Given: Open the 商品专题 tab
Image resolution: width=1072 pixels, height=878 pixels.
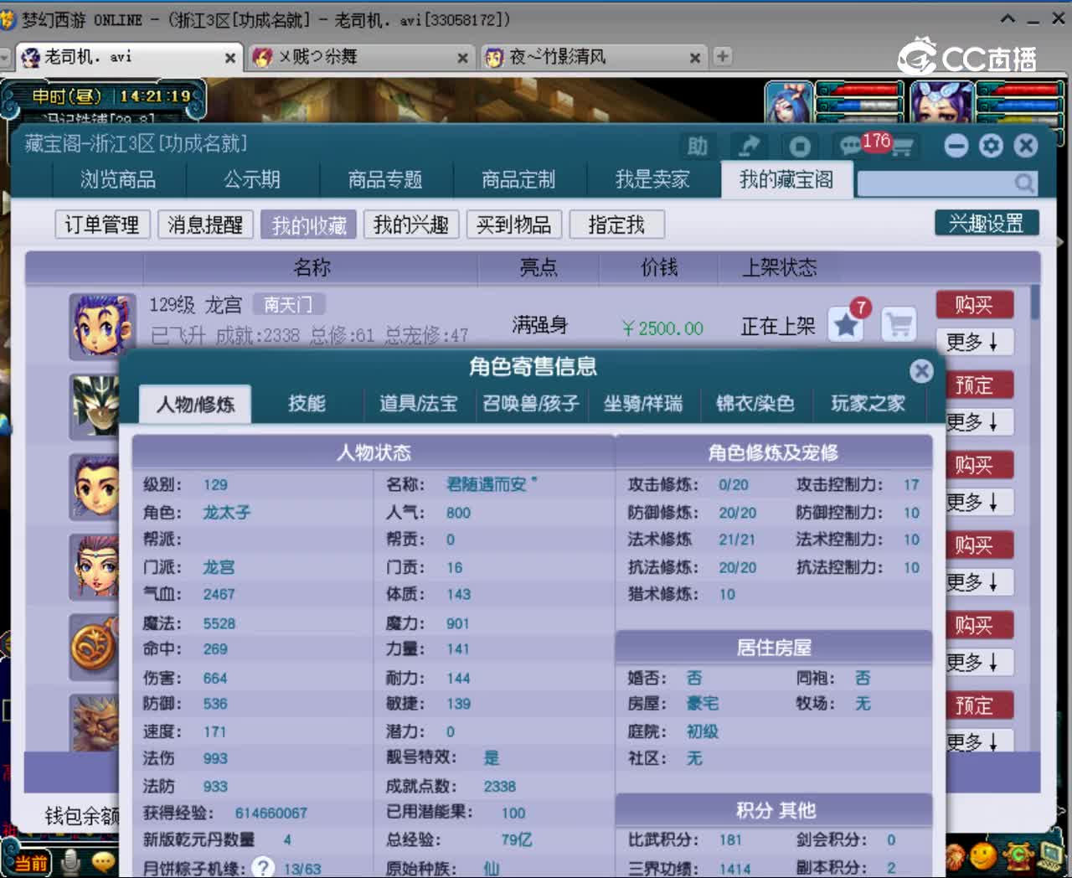Looking at the screenshot, I should tap(385, 179).
